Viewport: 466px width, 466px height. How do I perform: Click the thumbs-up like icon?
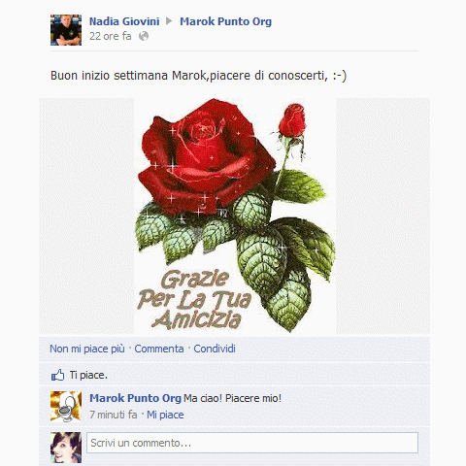pyautogui.click(x=57, y=375)
